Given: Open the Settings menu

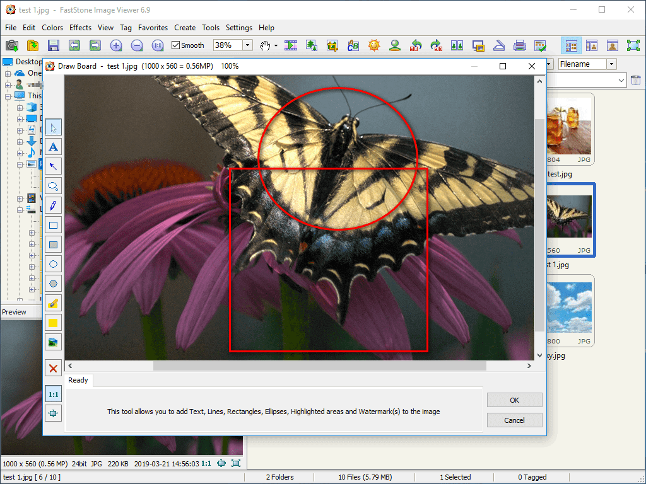Looking at the screenshot, I should tap(239, 28).
